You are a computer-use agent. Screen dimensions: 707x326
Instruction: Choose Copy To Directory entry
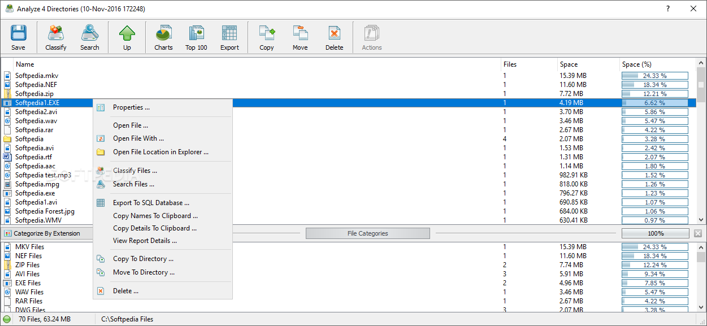[163, 259]
